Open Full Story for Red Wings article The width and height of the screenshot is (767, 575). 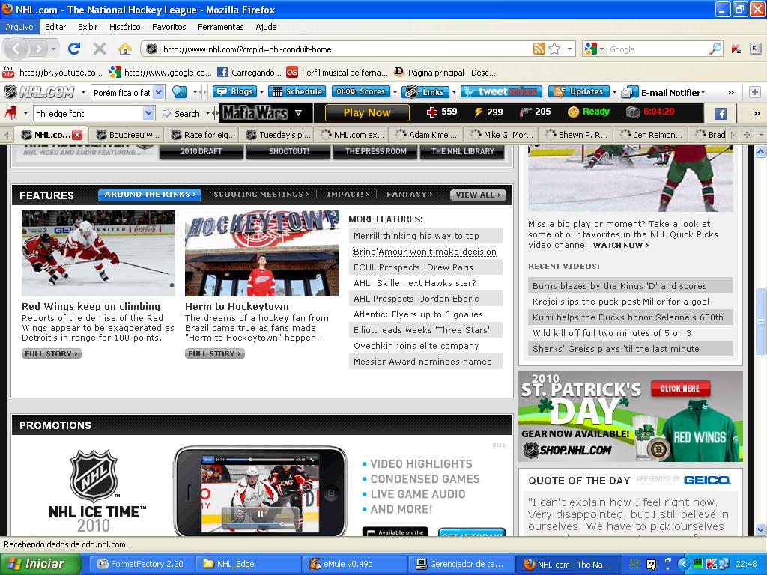point(52,353)
